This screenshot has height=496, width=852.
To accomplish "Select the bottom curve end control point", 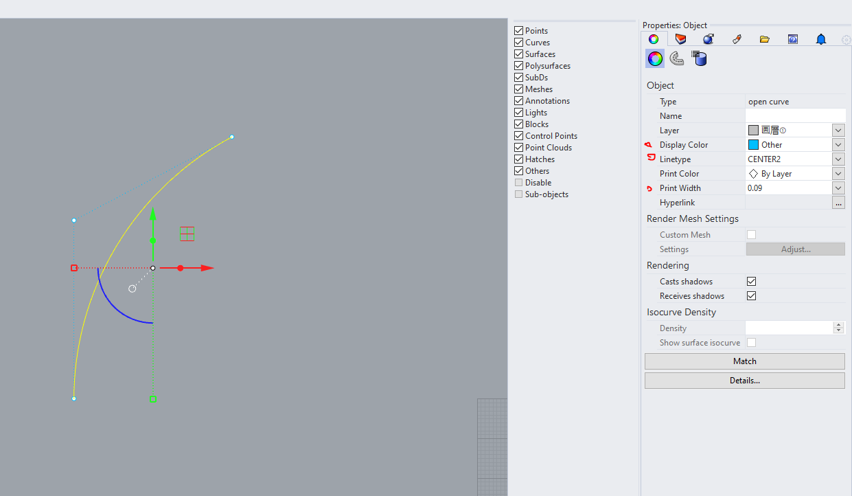I will (x=73, y=398).
